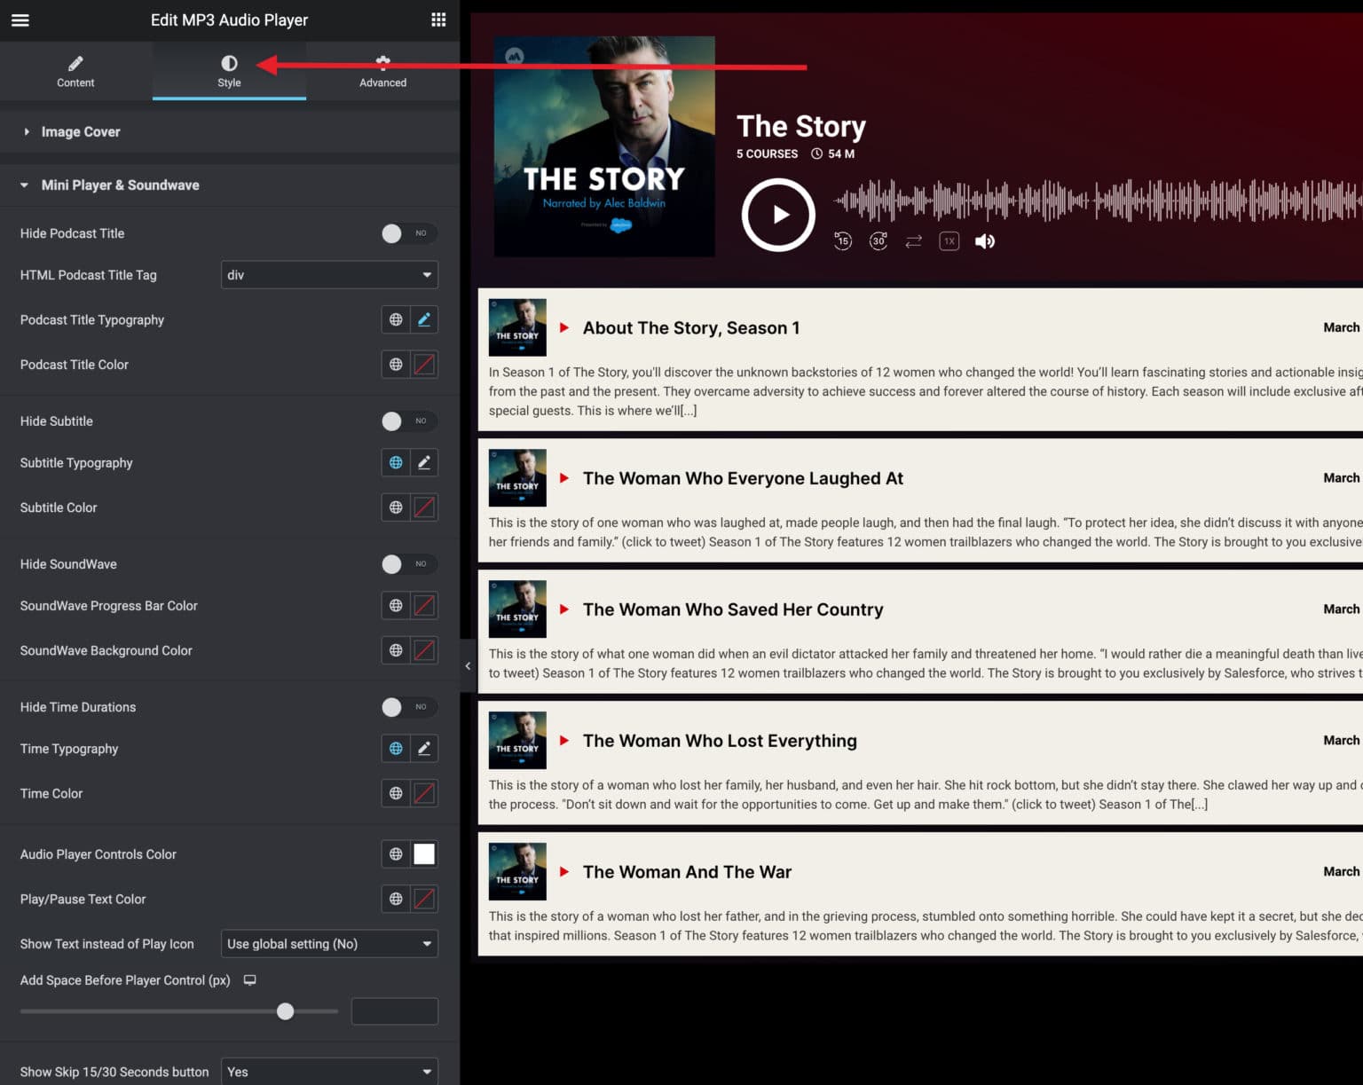Mute the player with the volume icon
Screen dimensions: 1363x1085
tap(984, 240)
